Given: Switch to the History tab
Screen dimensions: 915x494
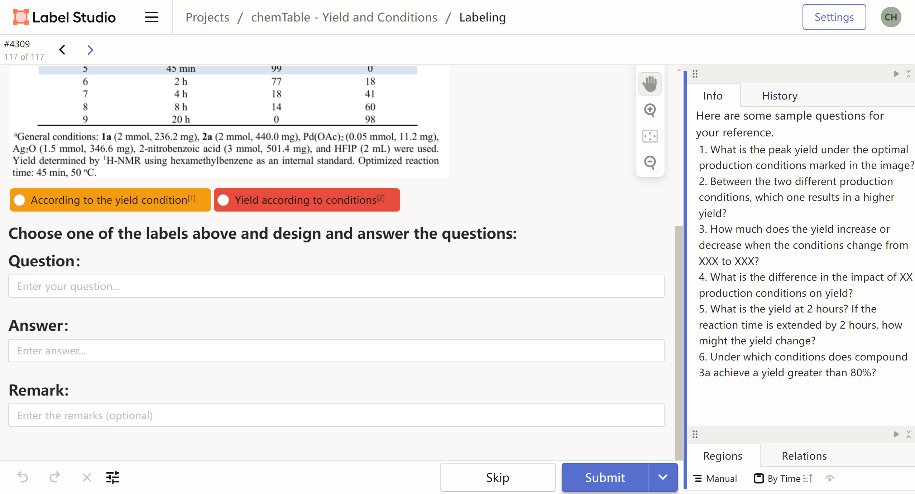Looking at the screenshot, I should pos(780,96).
